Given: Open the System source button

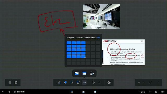Looking at the screenshot, I should [x=19, y=92].
